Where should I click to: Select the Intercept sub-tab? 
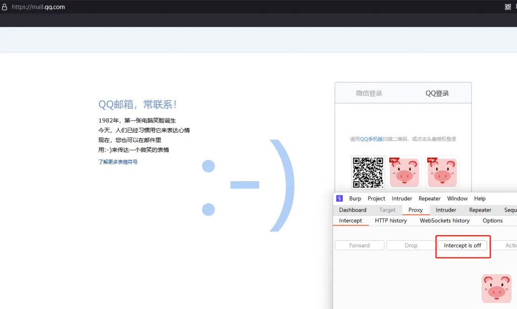[x=350, y=221]
